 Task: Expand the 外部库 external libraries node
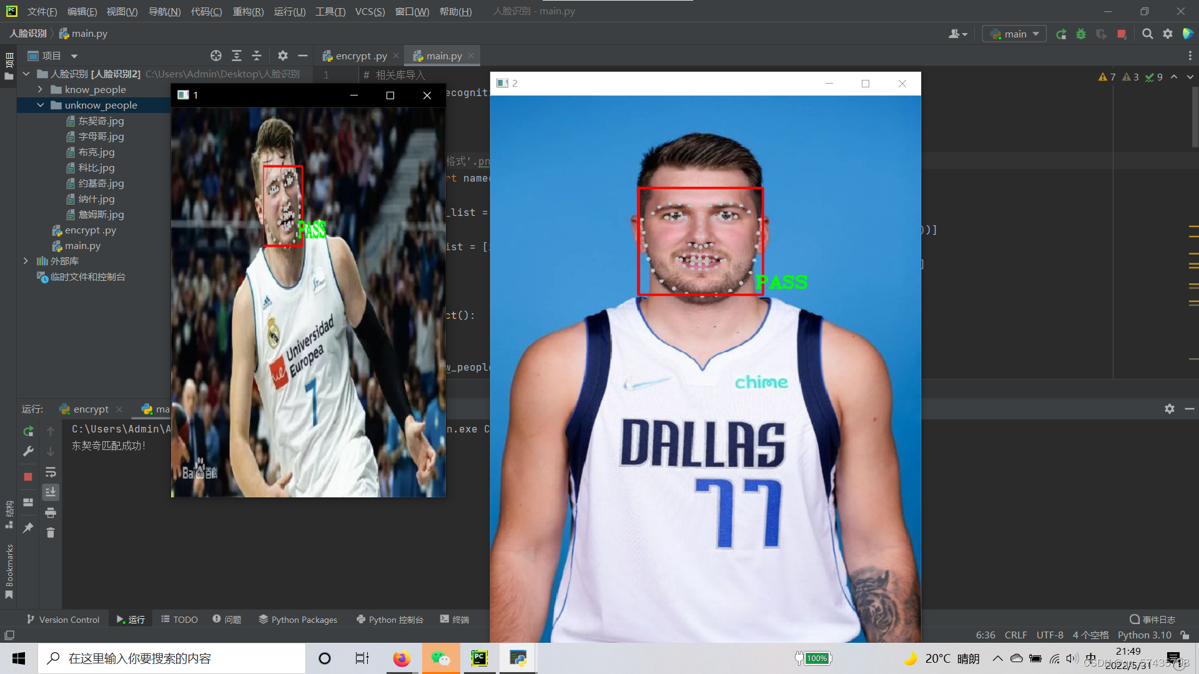pyautogui.click(x=26, y=261)
